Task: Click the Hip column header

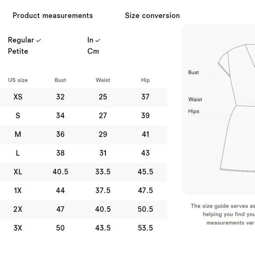Action: coord(146,80)
